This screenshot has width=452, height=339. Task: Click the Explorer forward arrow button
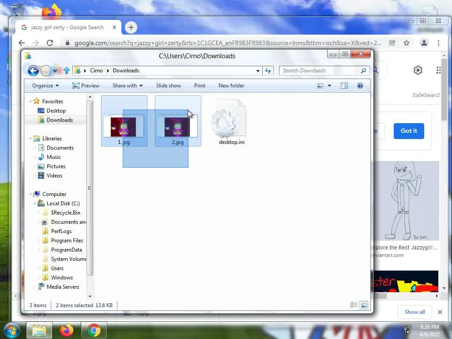pyautogui.click(x=46, y=71)
